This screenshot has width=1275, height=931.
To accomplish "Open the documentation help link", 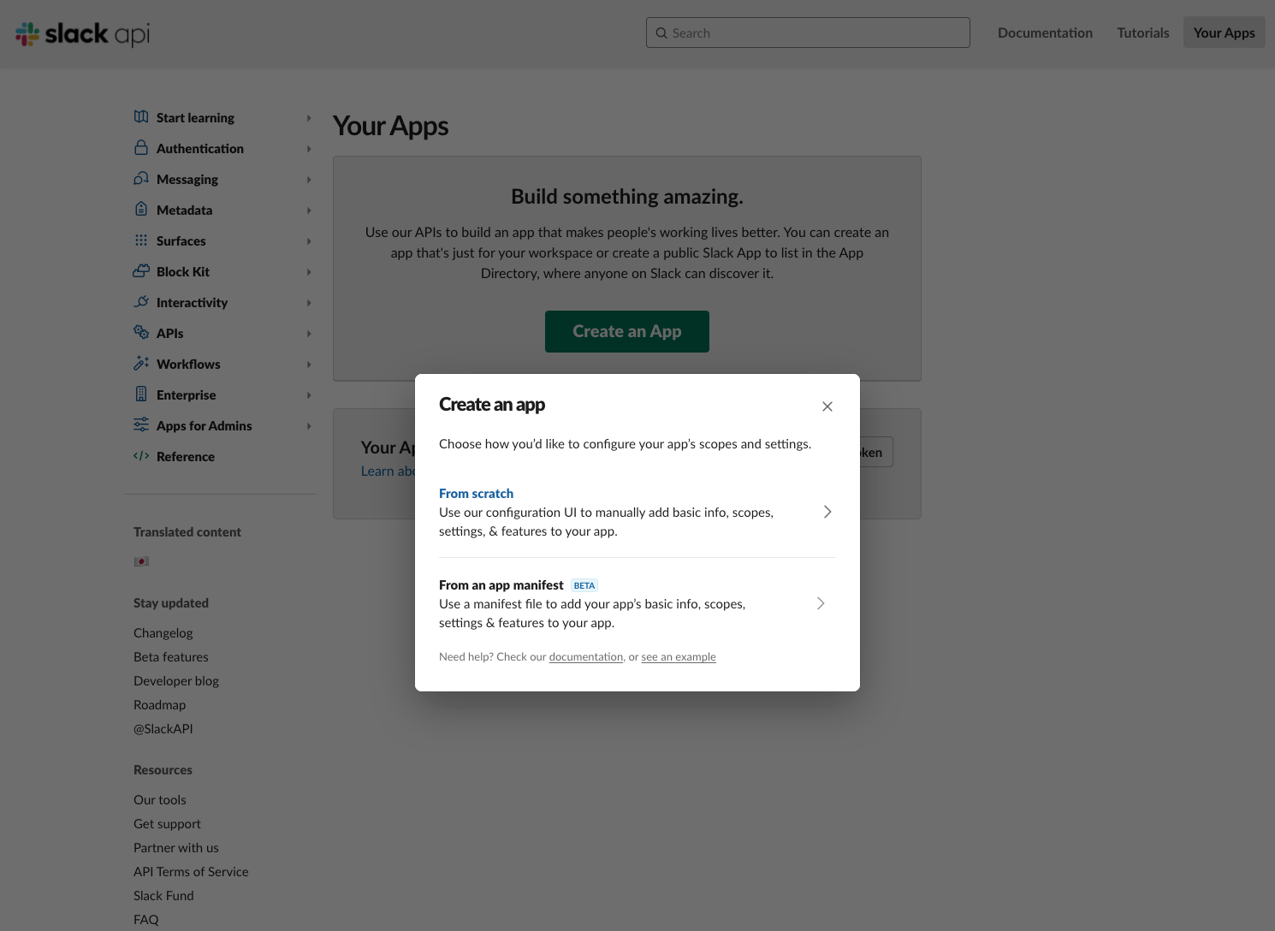I will [585, 657].
